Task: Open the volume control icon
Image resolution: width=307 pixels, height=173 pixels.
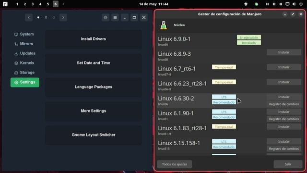Action: (294, 4)
